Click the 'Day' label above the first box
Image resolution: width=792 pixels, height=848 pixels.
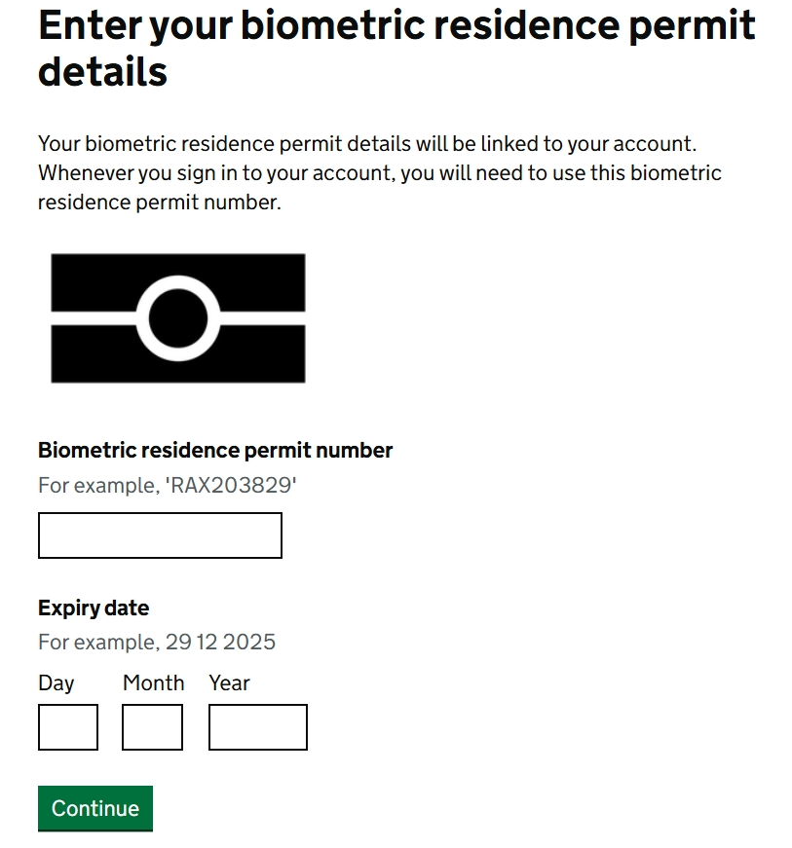point(57,683)
